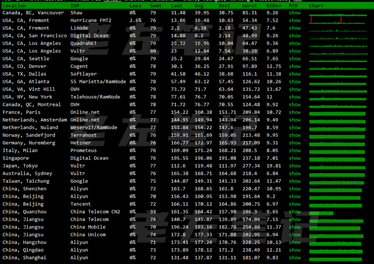The height and width of the screenshot is (264, 374).
Task: Click the StDev column header
Action: (273, 6)
